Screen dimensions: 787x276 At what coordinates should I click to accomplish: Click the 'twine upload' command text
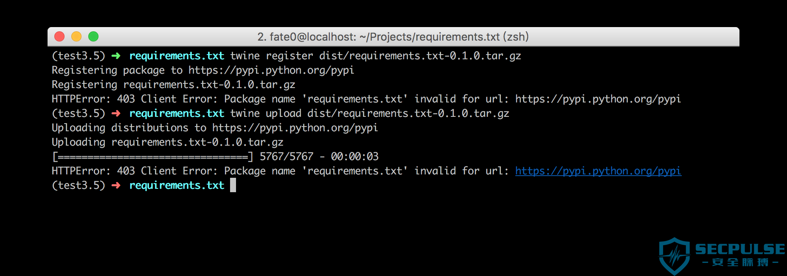click(266, 113)
